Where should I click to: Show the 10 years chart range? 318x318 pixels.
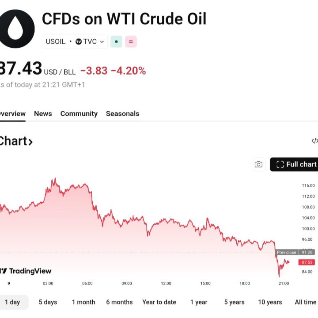click(x=270, y=302)
